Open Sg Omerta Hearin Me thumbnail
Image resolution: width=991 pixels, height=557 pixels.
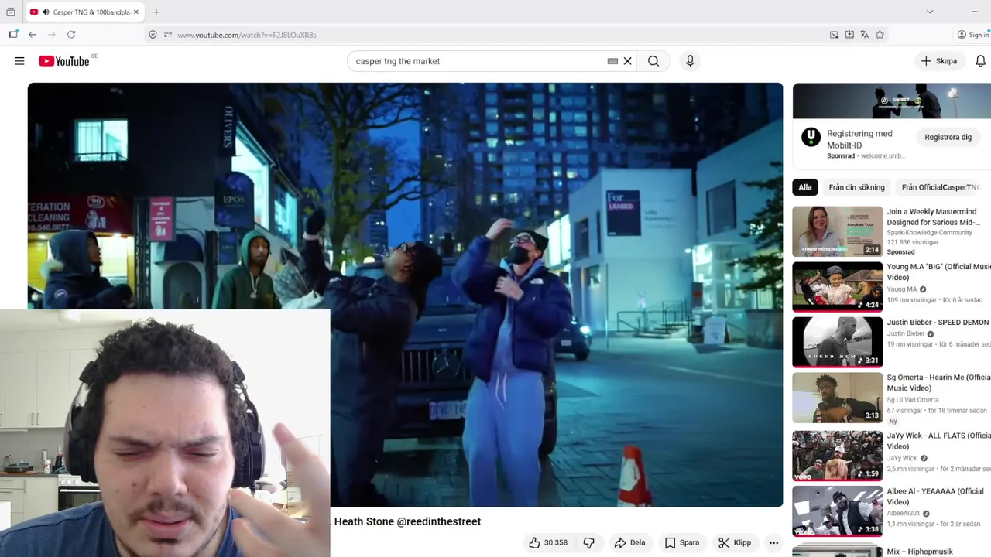(x=837, y=398)
